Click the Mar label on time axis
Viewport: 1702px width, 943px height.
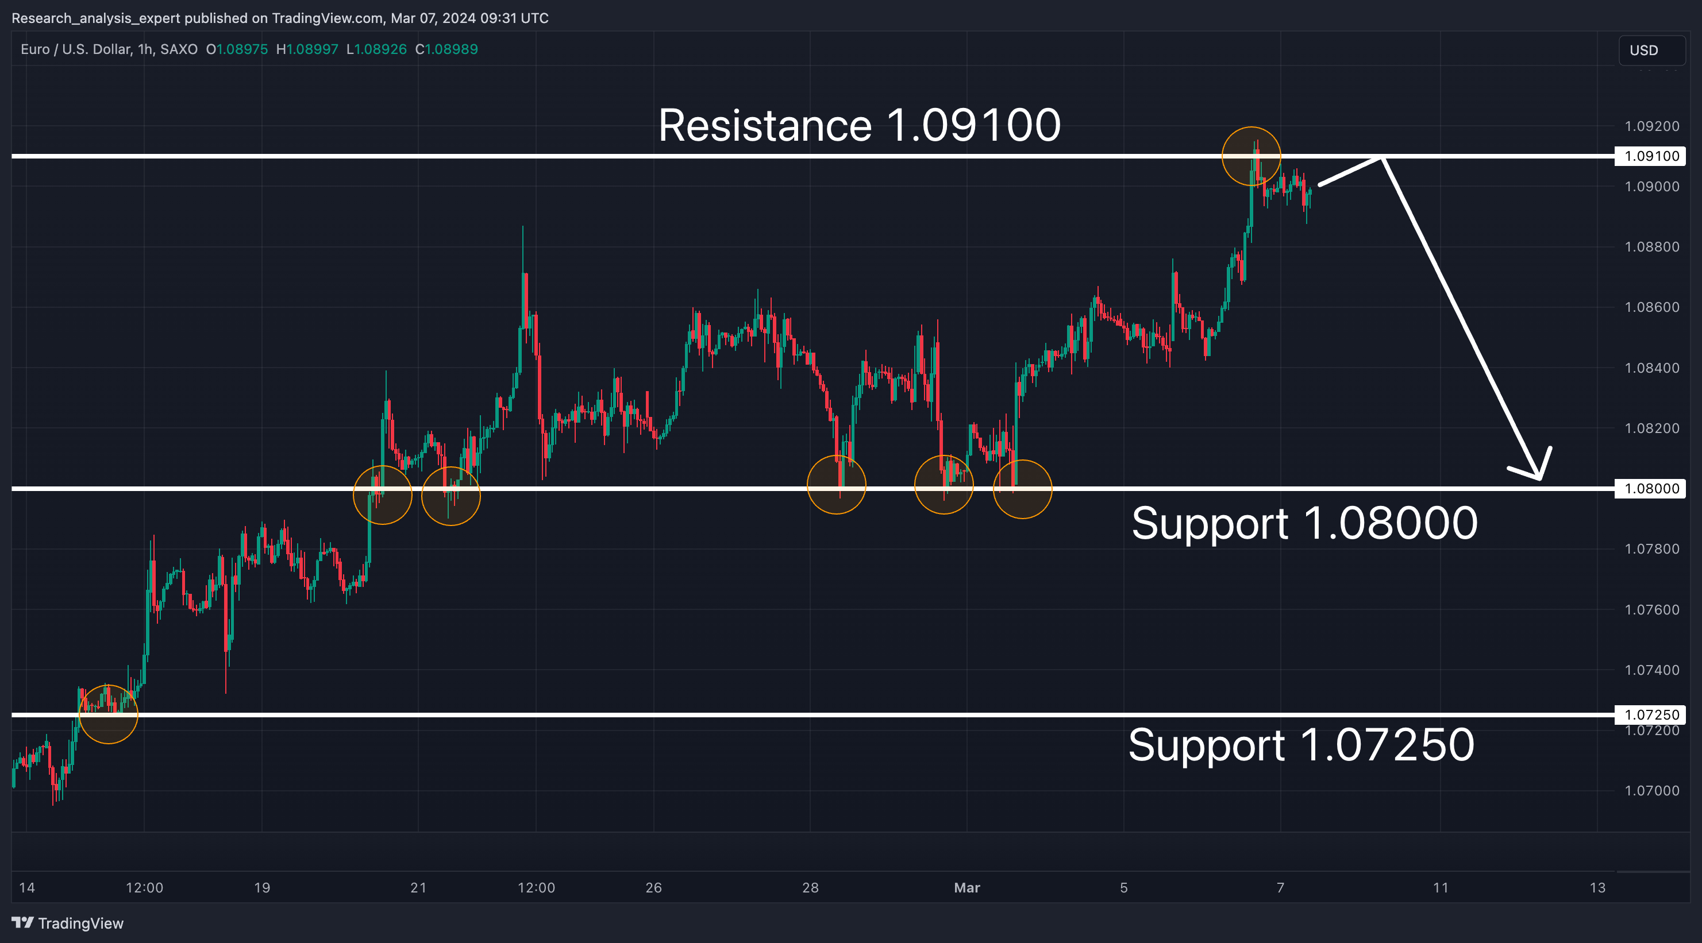pos(966,887)
